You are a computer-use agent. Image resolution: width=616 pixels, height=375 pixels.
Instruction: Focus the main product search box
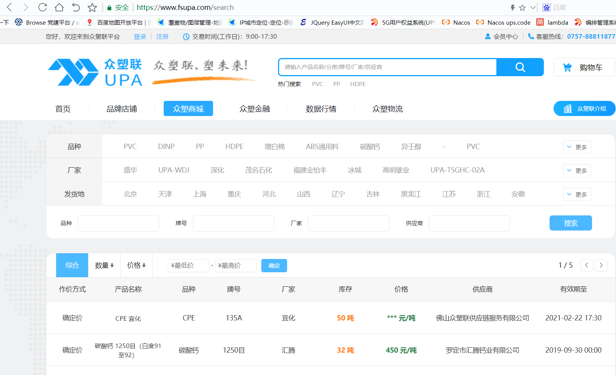click(x=387, y=67)
